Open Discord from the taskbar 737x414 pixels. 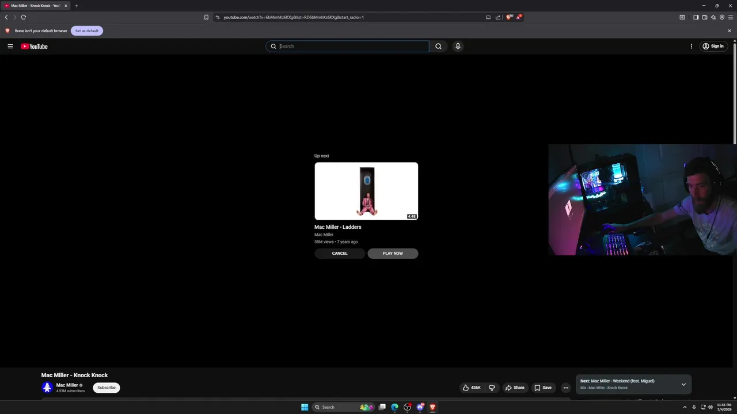pos(420,407)
